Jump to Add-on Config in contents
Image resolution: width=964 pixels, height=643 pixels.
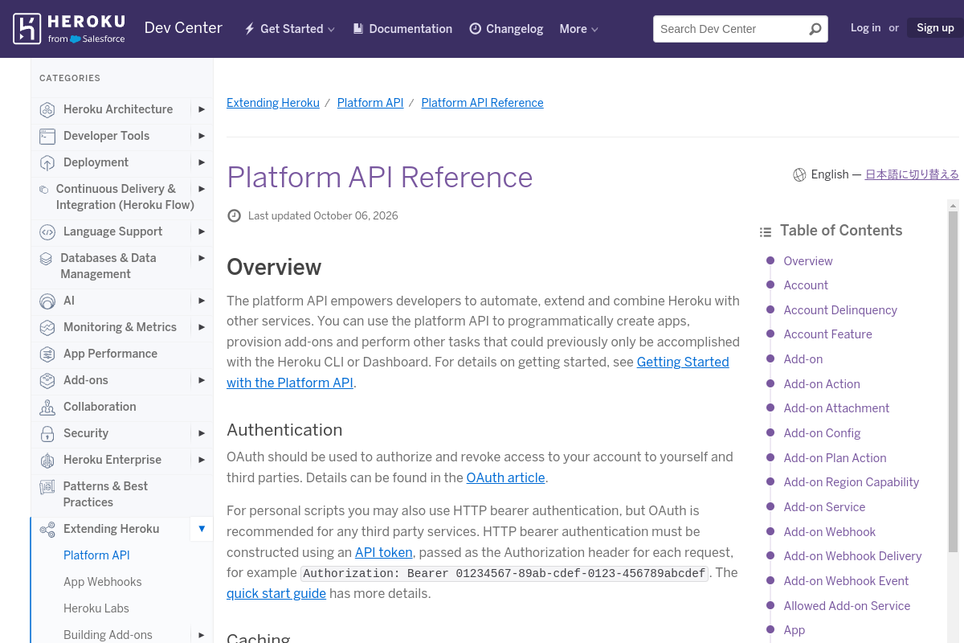tap(822, 433)
